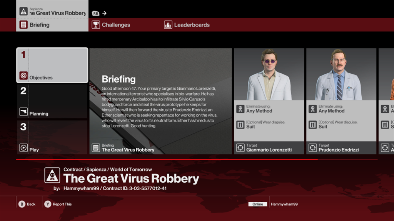Click suit disguise icon on Gianmario Lorenzetti card
394x221 pixels.
(240, 125)
